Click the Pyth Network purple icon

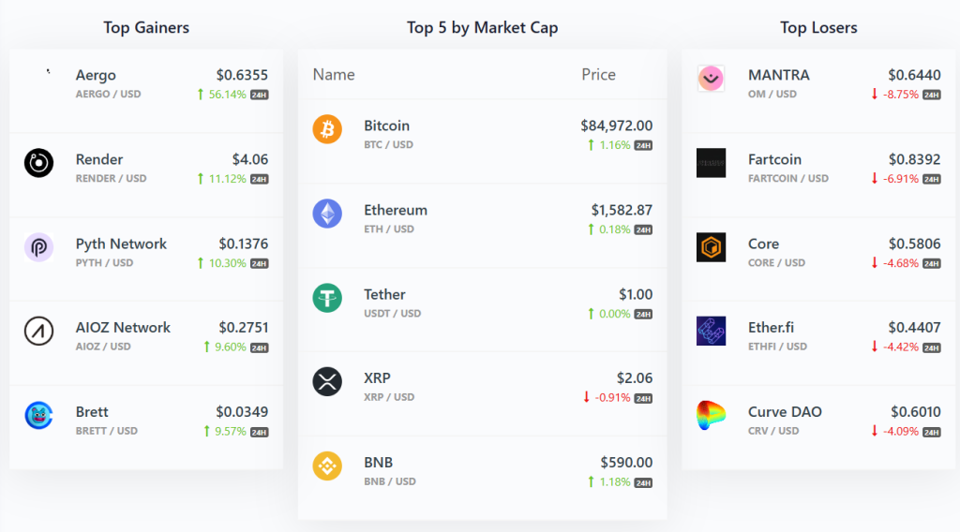pos(38,247)
